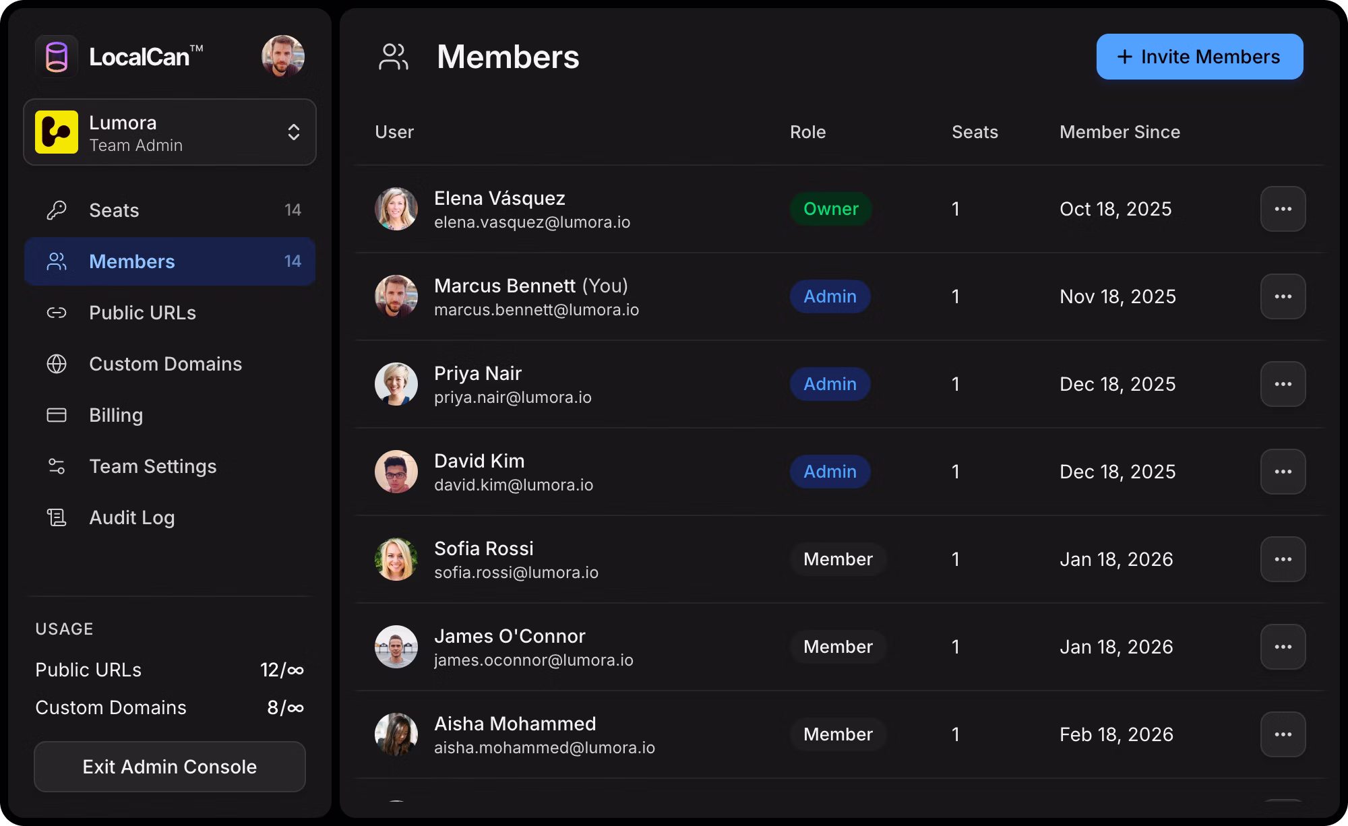Click the Admin role badge for David Kim

[830, 472]
